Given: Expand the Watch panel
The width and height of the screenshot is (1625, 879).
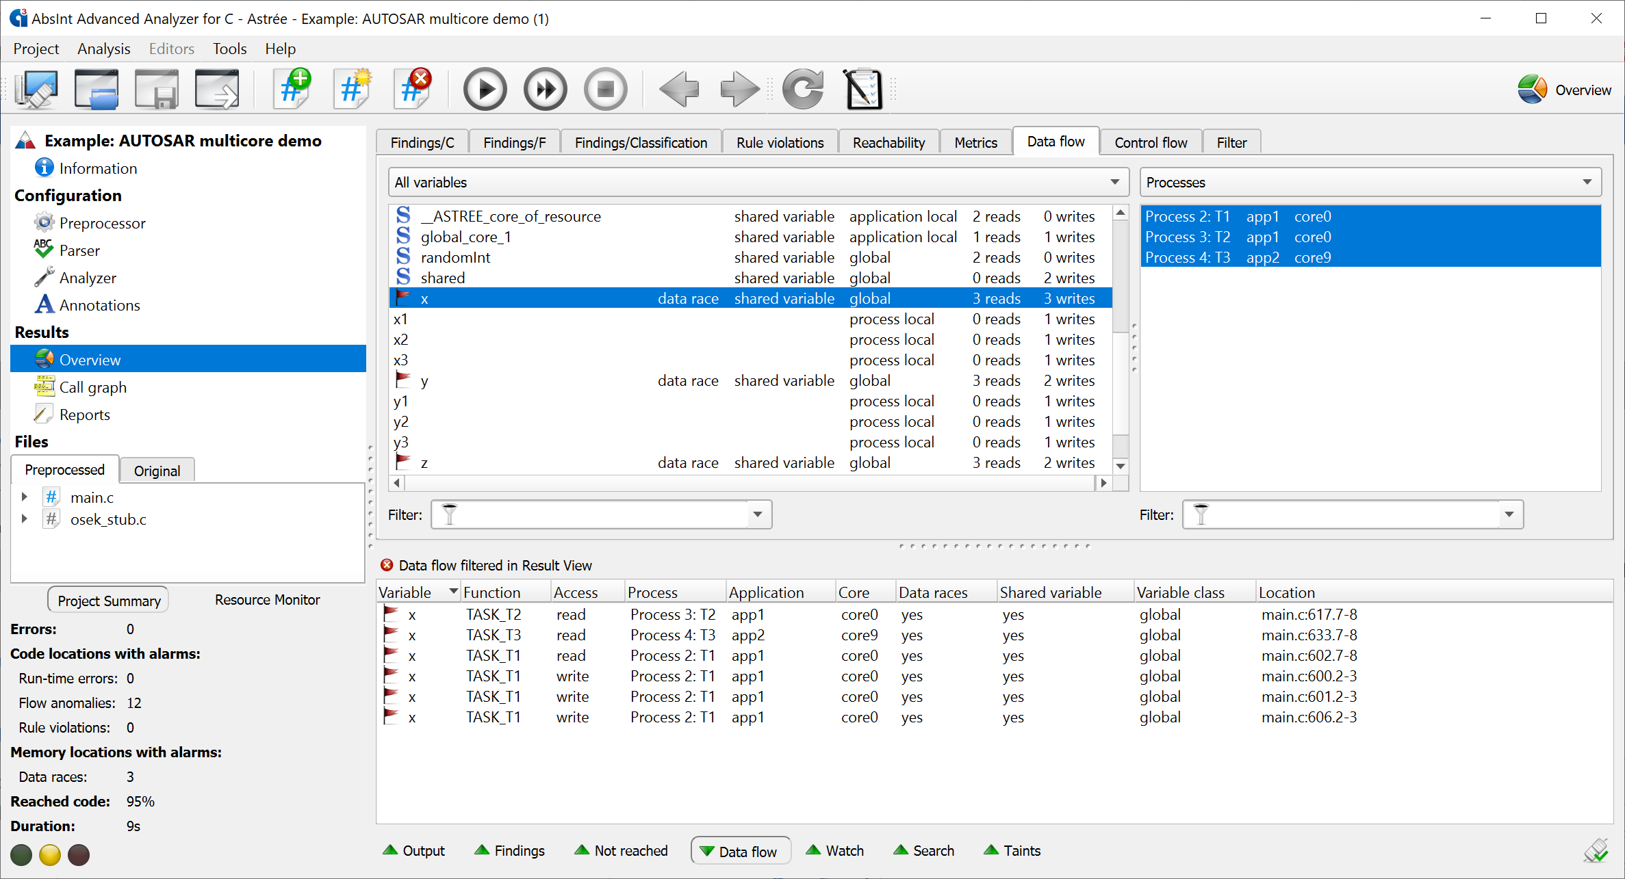Looking at the screenshot, I should click(x=835, y=850).
